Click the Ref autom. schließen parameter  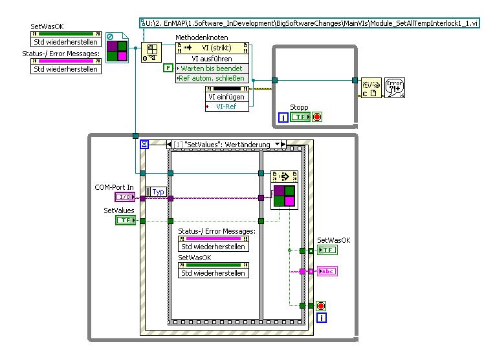[x=212, y=78]
